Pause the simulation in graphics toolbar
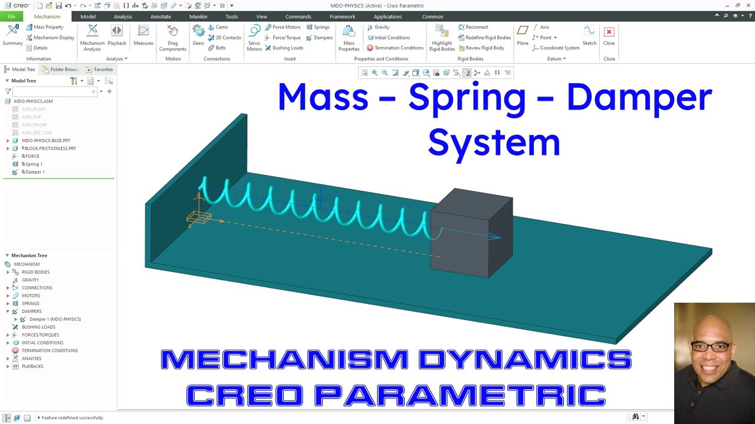Image resolution: width=755 pixels, height=424 pixels. 497,72
